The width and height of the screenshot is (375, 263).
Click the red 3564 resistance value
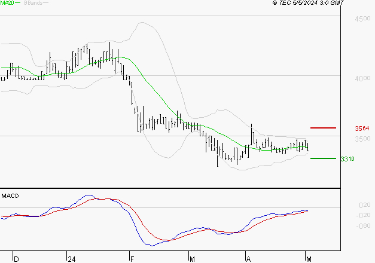(362, 129)
